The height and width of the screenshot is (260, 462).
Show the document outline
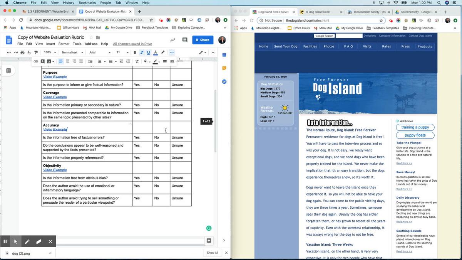pyautogui.click(x=8, y=70)
